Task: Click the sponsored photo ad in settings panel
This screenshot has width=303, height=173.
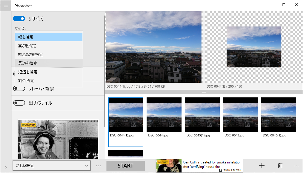Action: 58,139
